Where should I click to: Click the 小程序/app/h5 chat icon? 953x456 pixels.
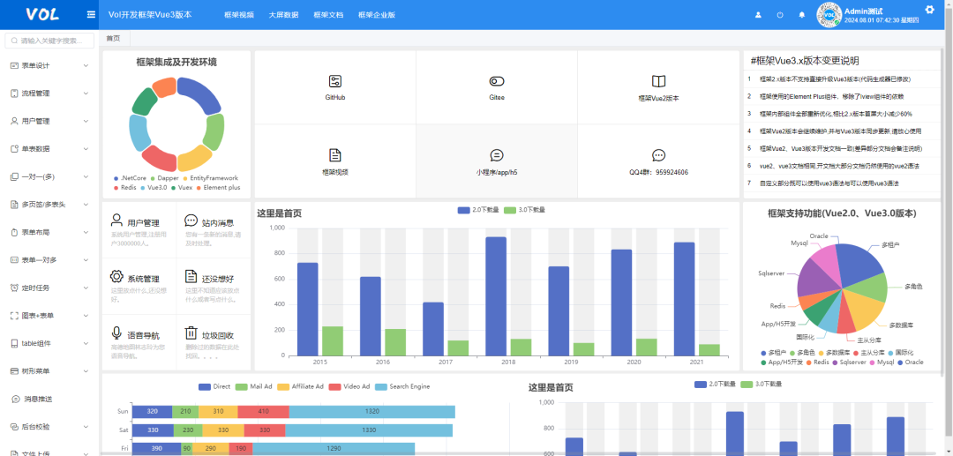pos(497,155)
